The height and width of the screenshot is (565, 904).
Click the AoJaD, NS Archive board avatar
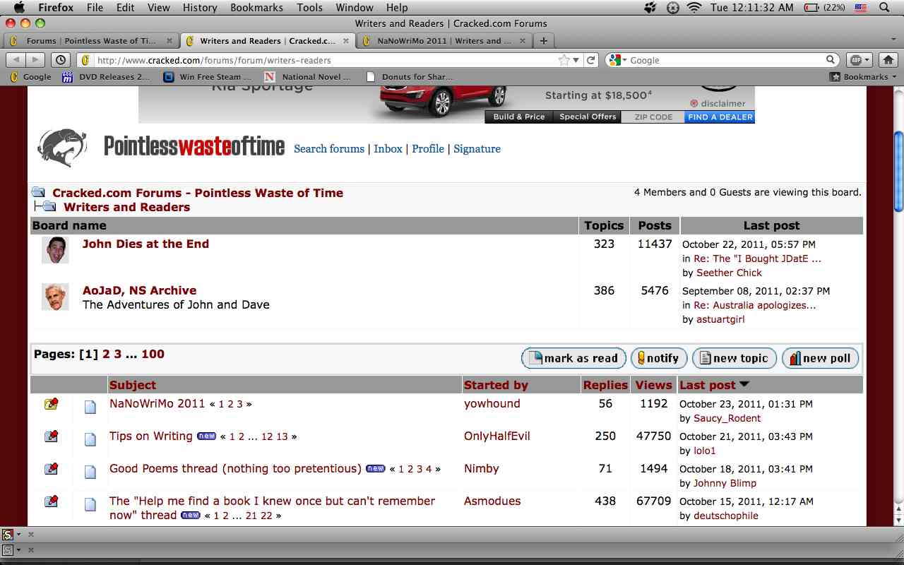pos(55,297)
